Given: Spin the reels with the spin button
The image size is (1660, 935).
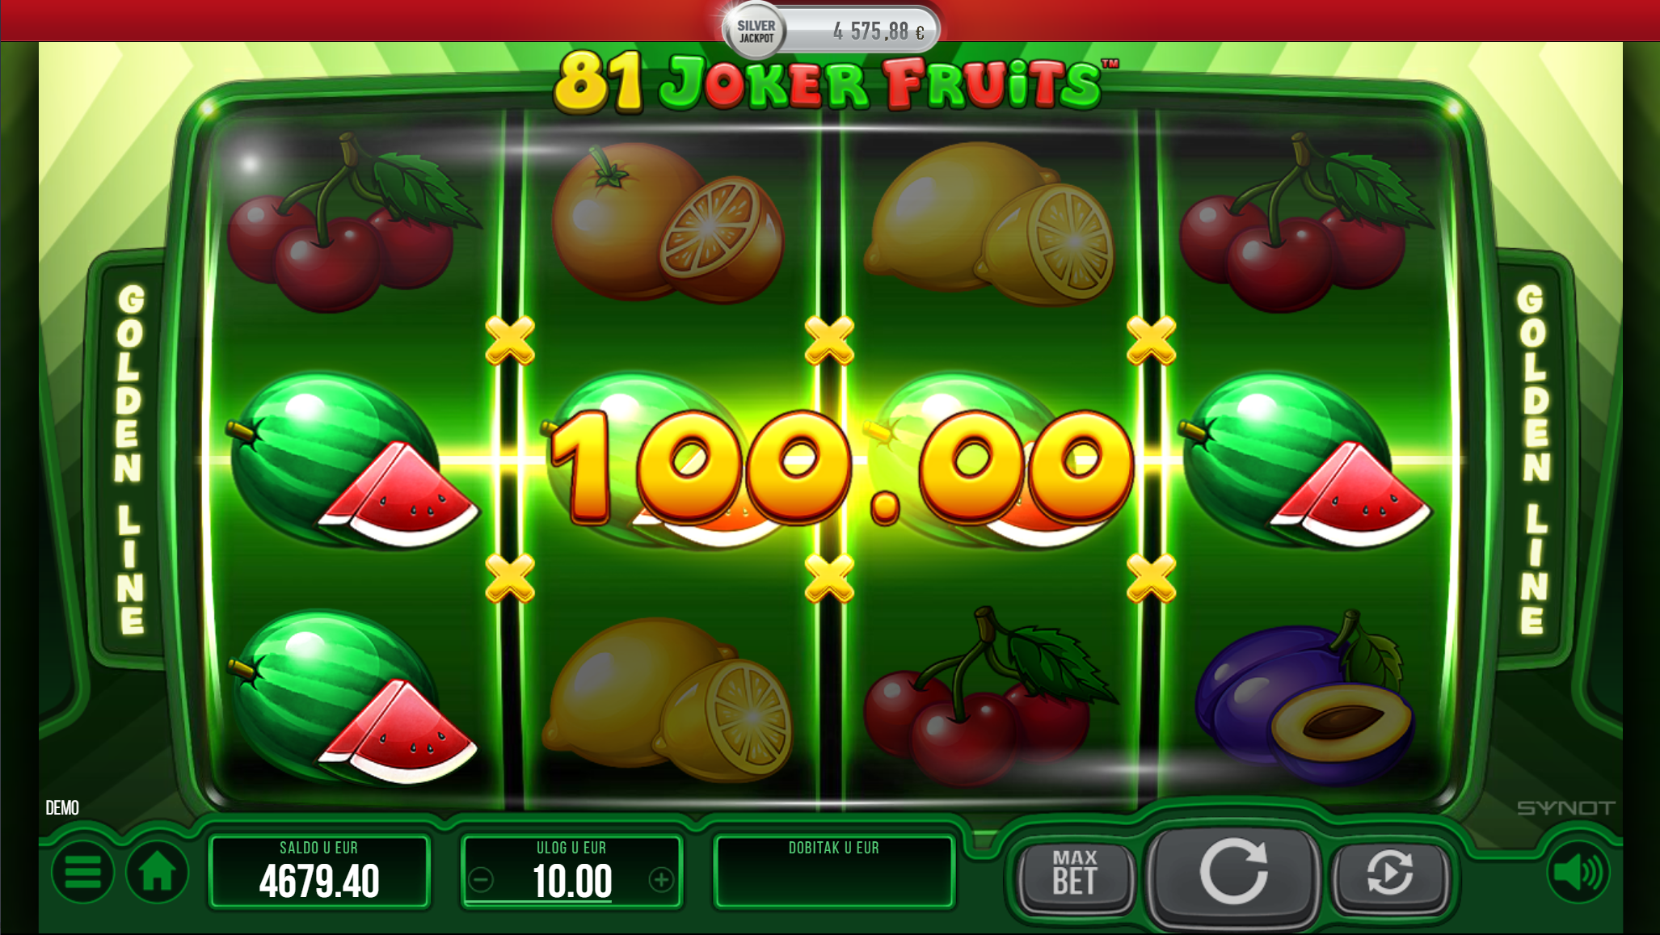Looking at the screenshot, I should pos(1233,875).
